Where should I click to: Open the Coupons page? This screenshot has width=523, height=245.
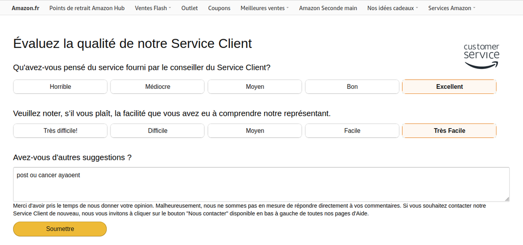[219, 8]
